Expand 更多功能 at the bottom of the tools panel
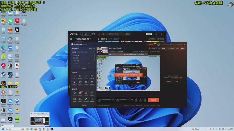The width and height of the screenshot is (234, 131). click(x=83, y=105)
